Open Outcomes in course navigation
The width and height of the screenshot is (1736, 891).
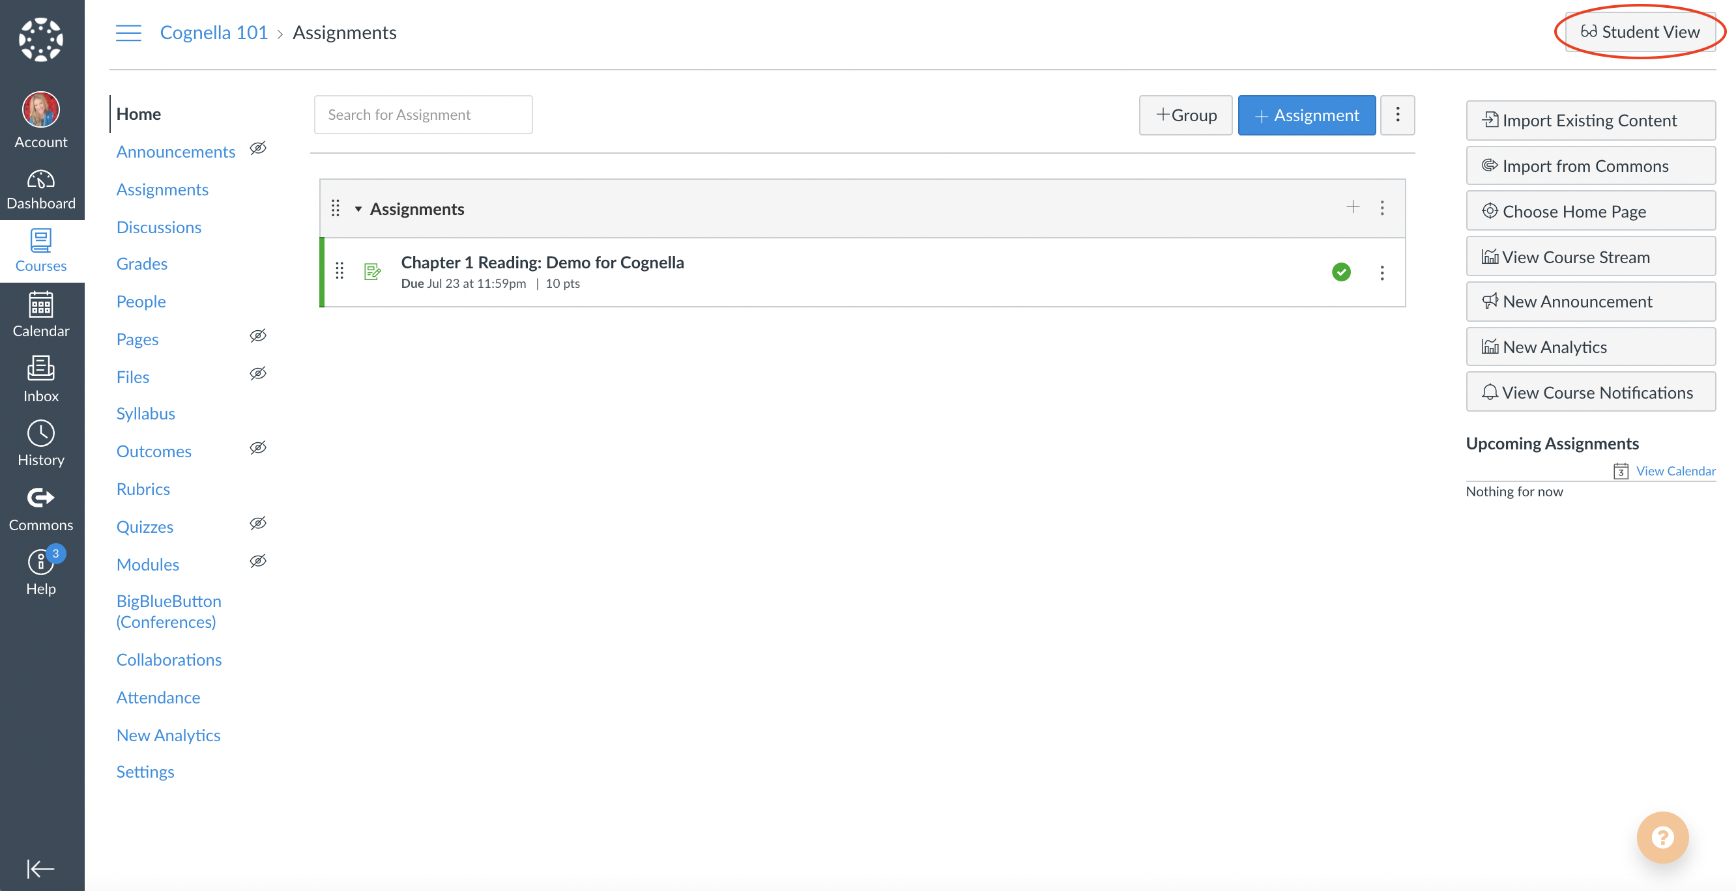pos(154,451)
